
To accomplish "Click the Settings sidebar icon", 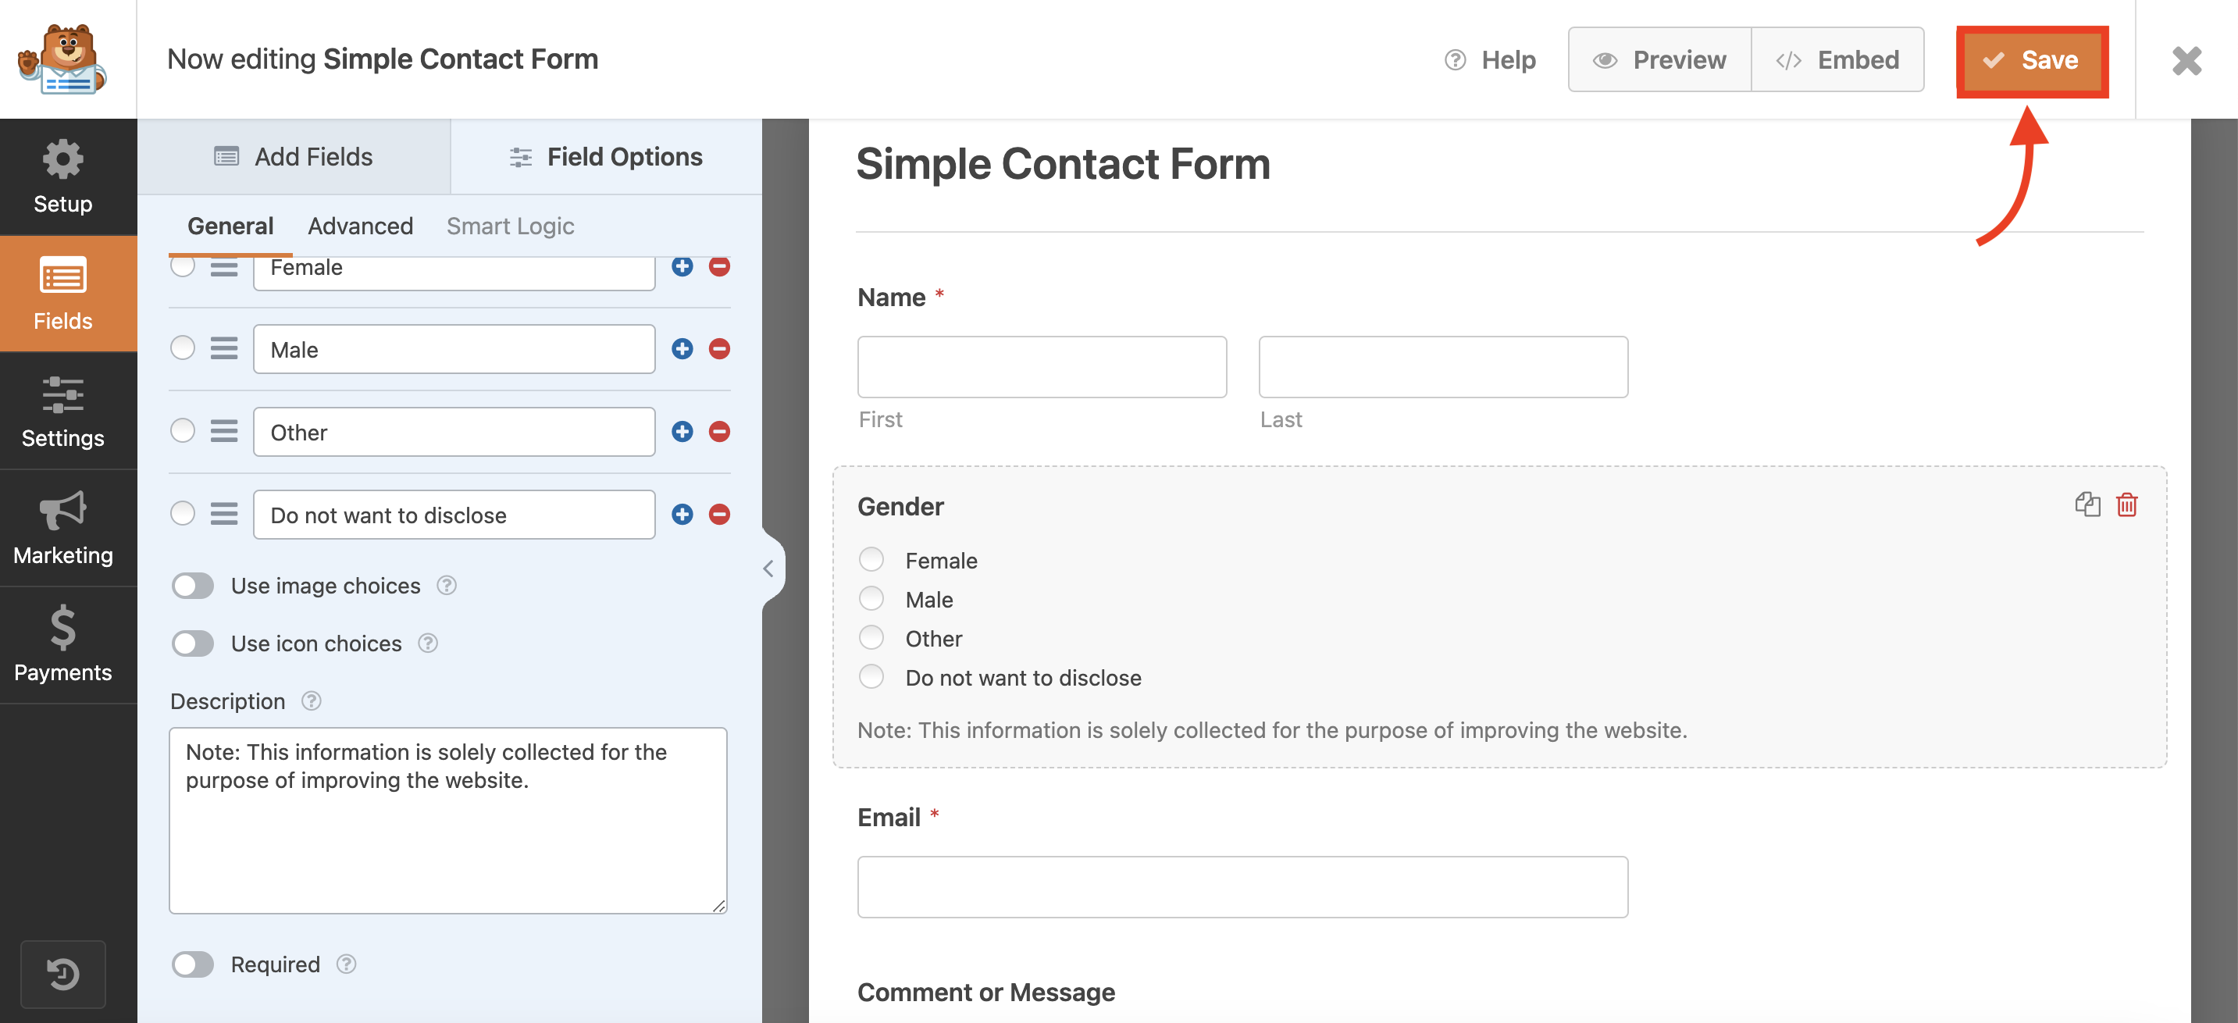I will [x=62, y=414].
